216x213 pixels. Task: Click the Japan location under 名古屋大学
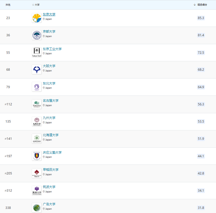click(47, 105)
